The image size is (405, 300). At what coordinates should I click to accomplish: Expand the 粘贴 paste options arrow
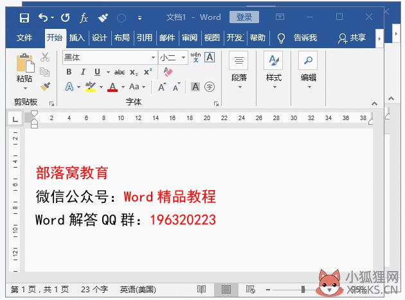pos(25,88)
